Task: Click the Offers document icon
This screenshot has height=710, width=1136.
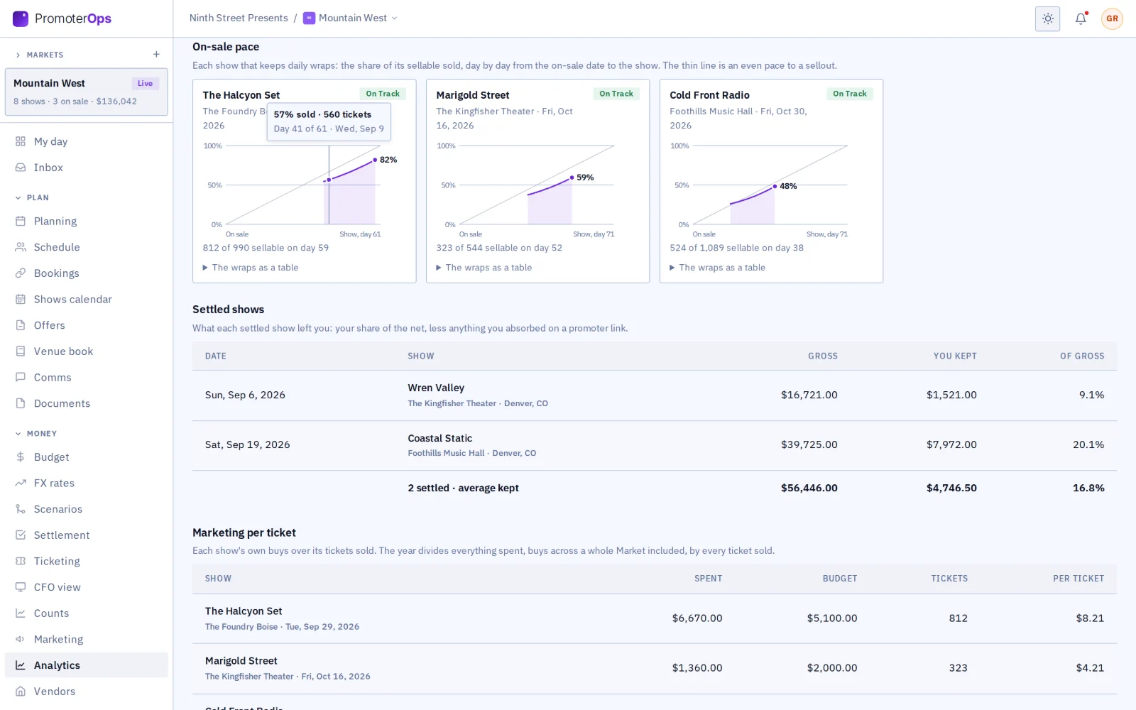Action: tap(21, 325)
